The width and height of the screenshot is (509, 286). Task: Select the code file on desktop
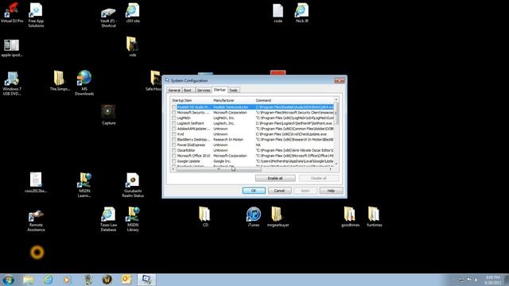pyautogui.click(x=278, y=13)
